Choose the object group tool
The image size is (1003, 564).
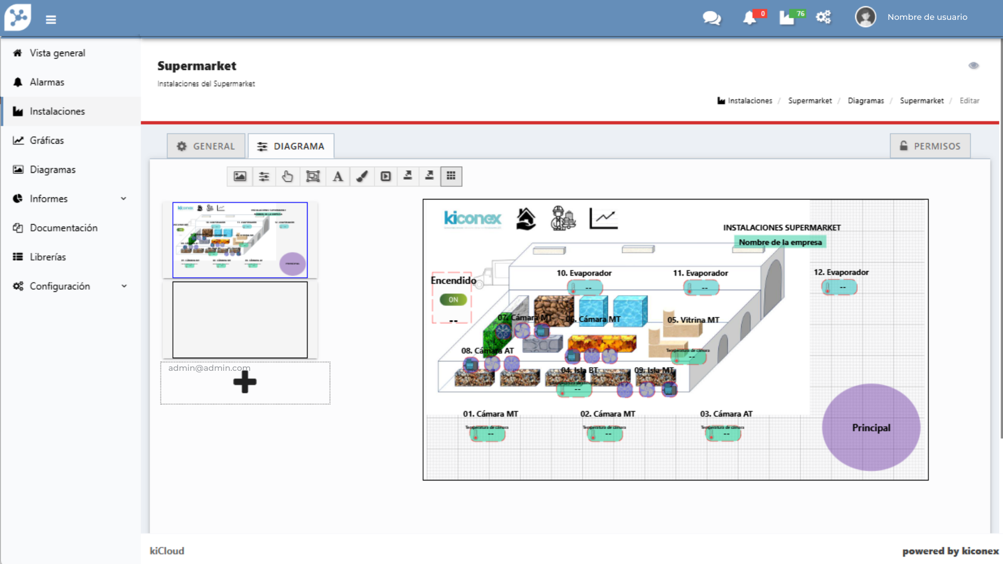[312, 177]
